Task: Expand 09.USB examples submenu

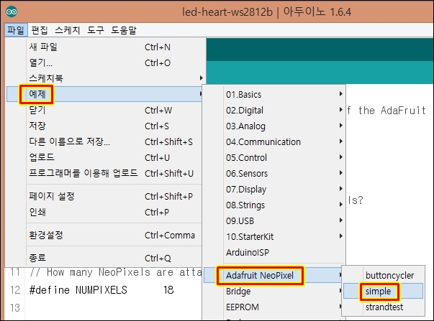Action: 274,220
